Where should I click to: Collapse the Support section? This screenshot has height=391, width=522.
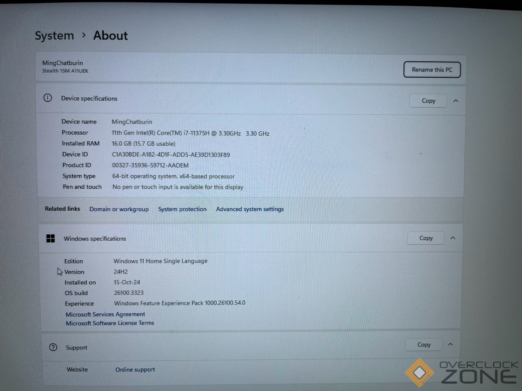450,344
